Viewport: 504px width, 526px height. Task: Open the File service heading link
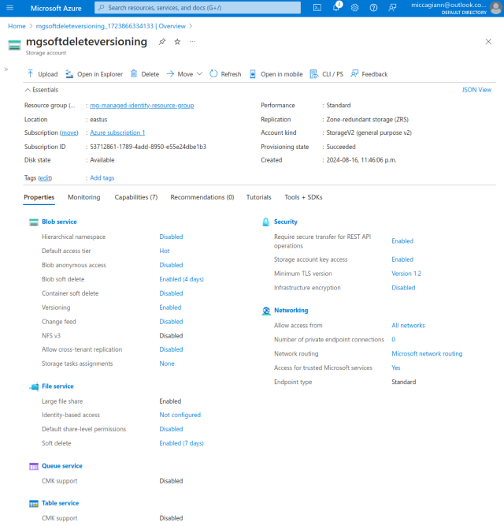(x=57, y=386)
